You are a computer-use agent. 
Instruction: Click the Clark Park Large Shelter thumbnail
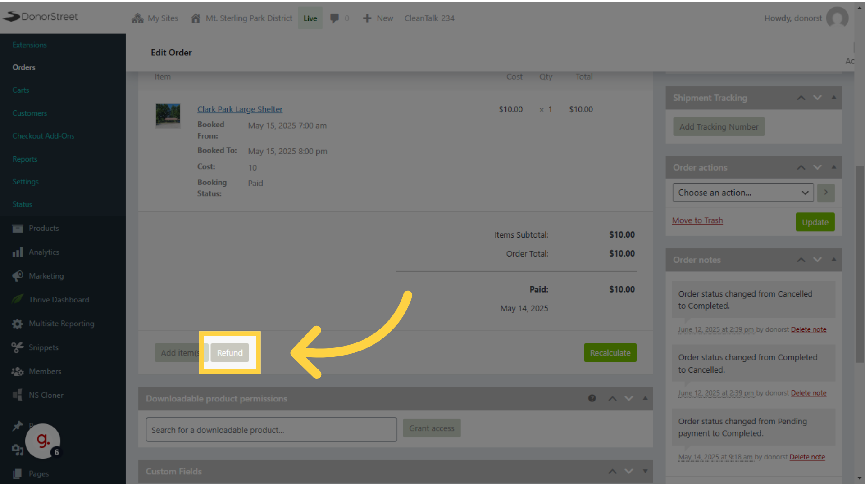click(x=168, y=115)
